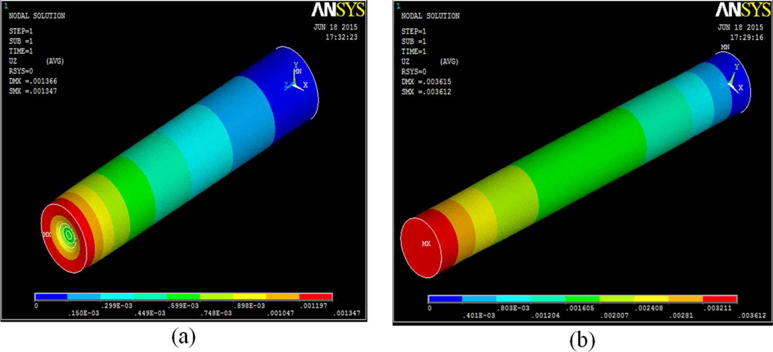Pick the orange legend segment in panel (b)
773x352 pixels.
[x=685, y=299]
